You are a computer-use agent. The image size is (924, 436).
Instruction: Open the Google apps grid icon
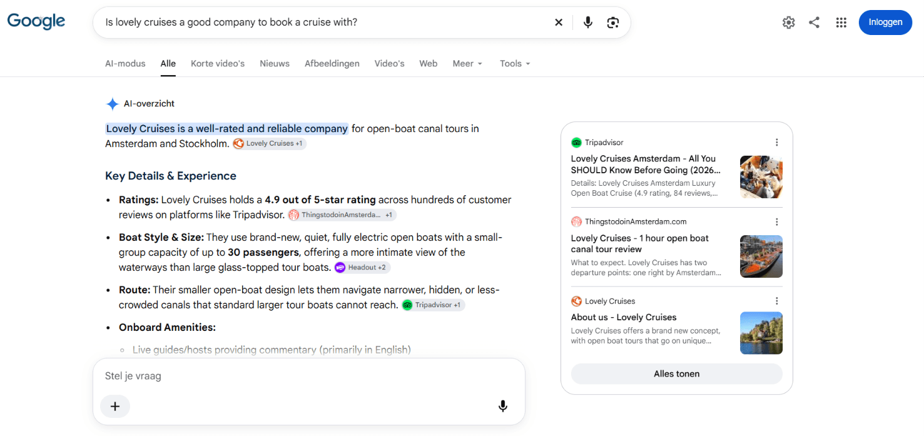click(x=841, y=23)
